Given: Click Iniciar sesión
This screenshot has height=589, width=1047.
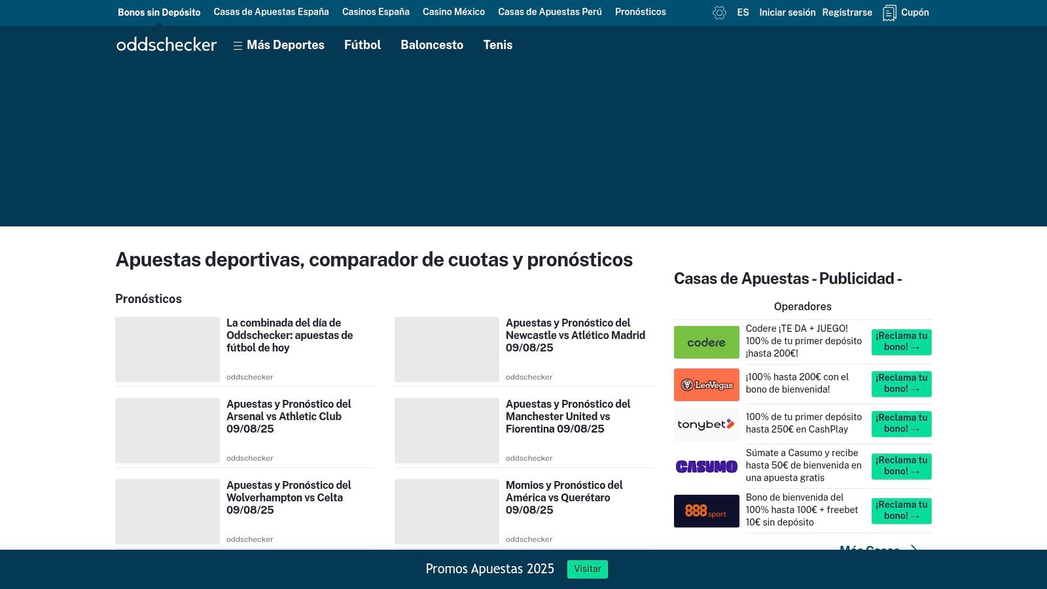Looking at the screenshot, I should tap(787, 12).
